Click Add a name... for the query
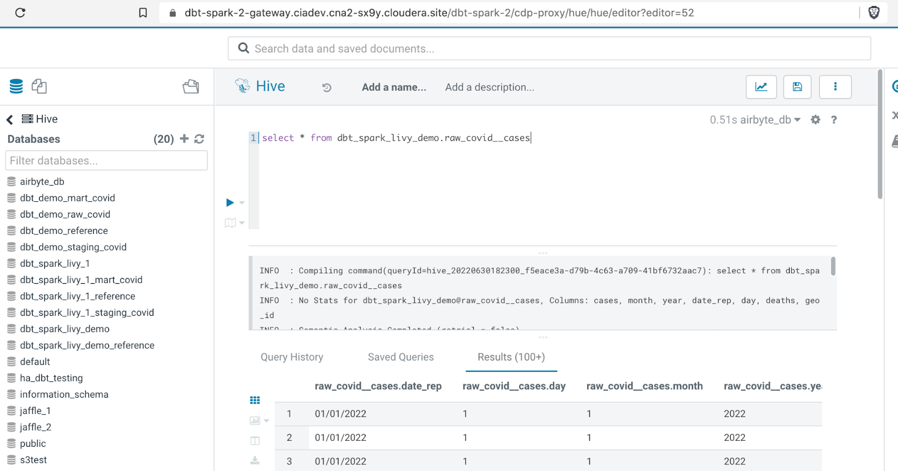The height and width of the screenshot is (471, 898). pyautogui.click(x=393, y=87)
